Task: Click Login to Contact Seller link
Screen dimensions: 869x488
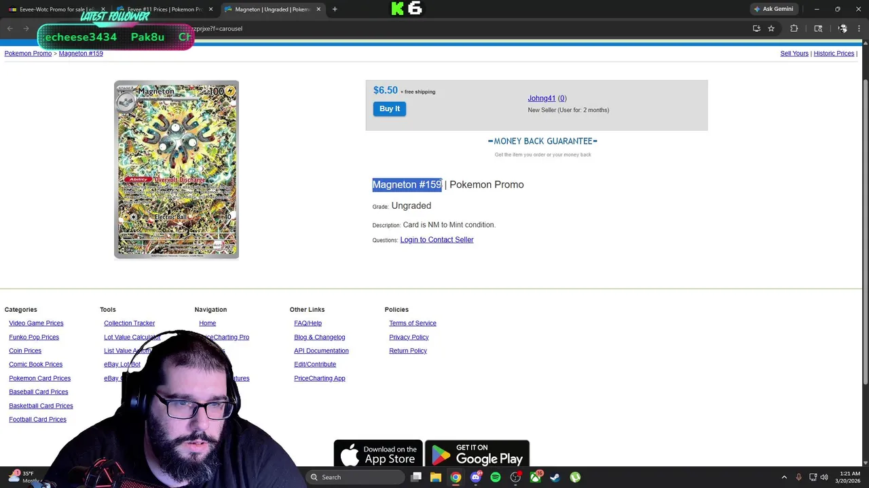Action: coord(437,239)
